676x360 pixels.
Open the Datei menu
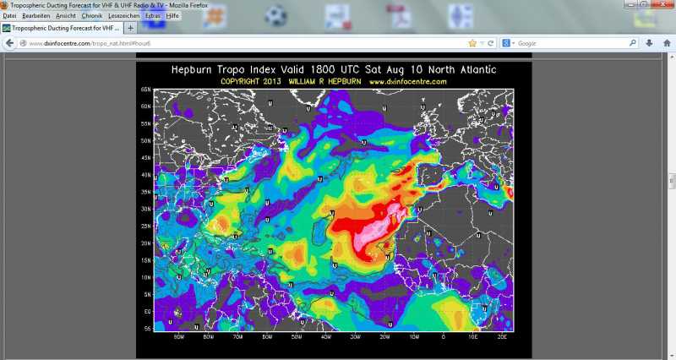[10, 16]
